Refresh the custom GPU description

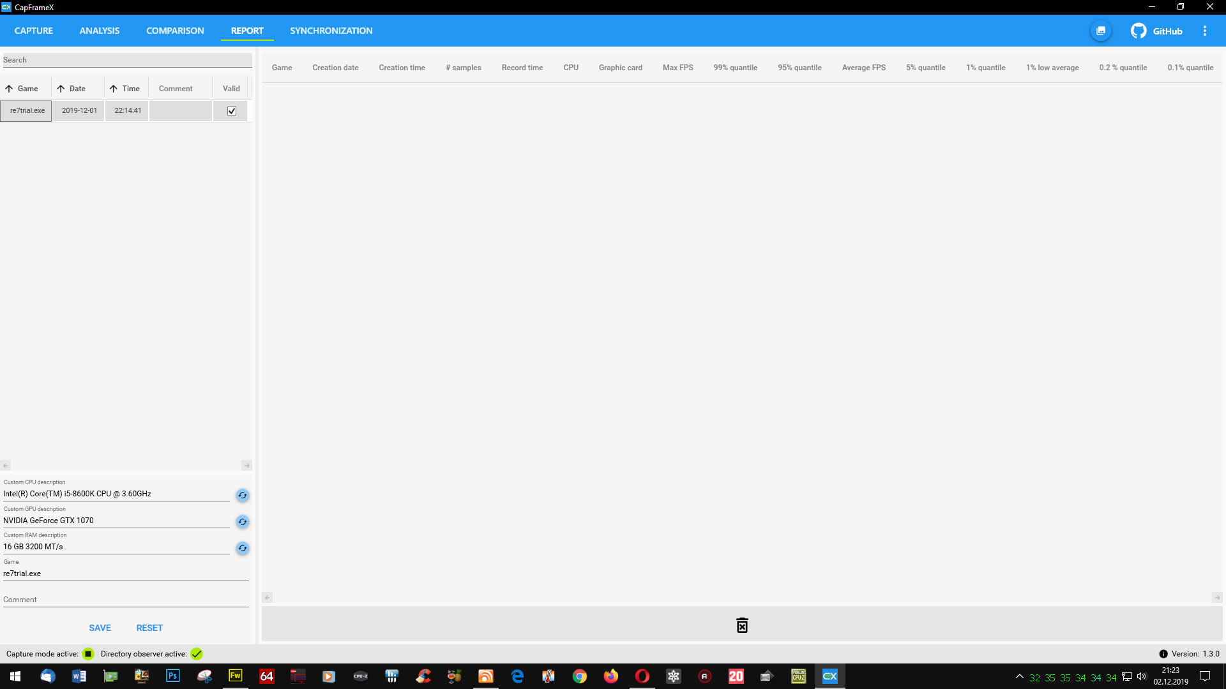(x=243, y=522)
